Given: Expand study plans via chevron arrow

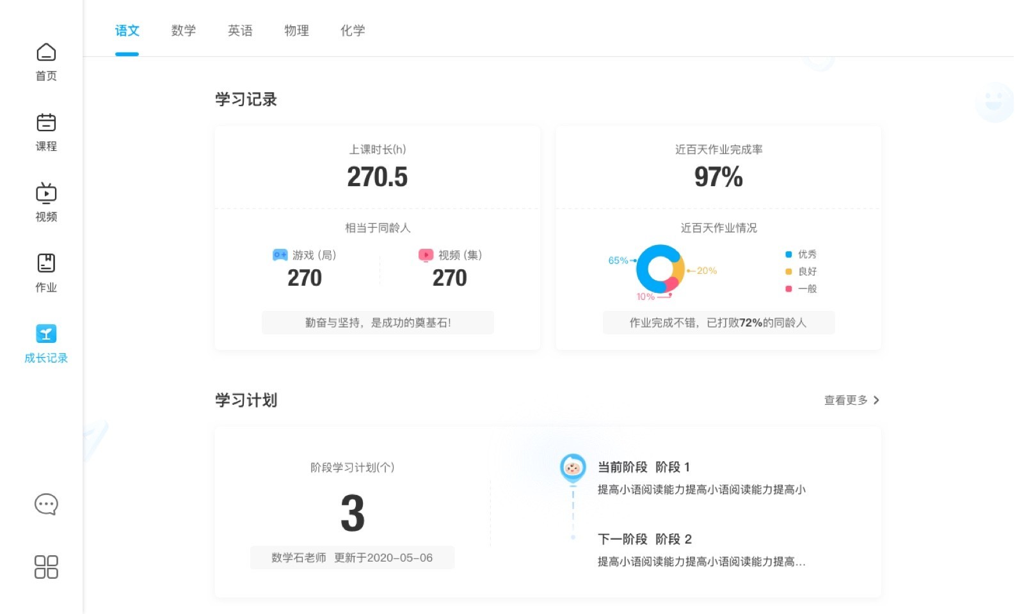Looking at the screenshot, I should coord(876,400).
